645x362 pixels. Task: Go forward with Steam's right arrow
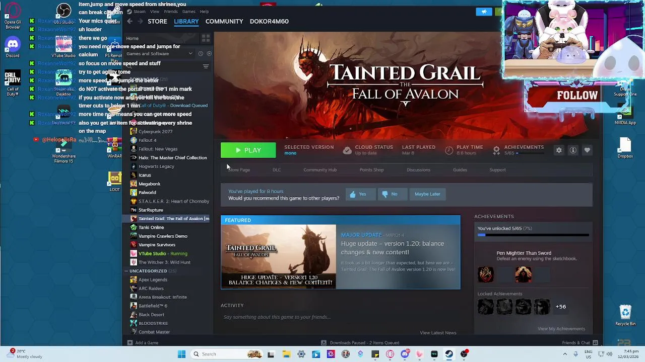141,21
